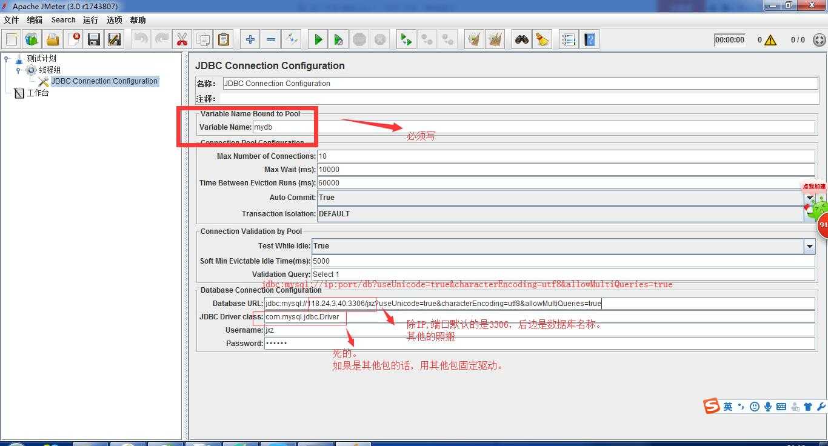Click the IME microphone voice icon
The image size is (828, 446).
click(768, 407)
